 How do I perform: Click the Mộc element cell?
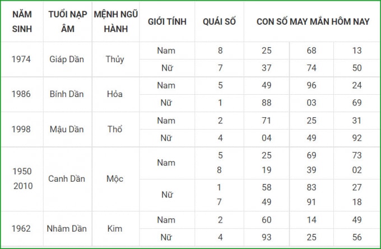coord(115,179)
